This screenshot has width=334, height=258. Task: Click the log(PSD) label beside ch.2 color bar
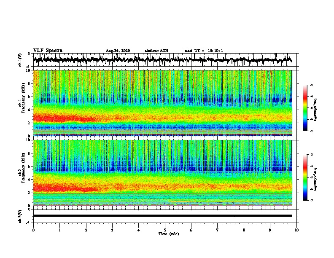316,179
